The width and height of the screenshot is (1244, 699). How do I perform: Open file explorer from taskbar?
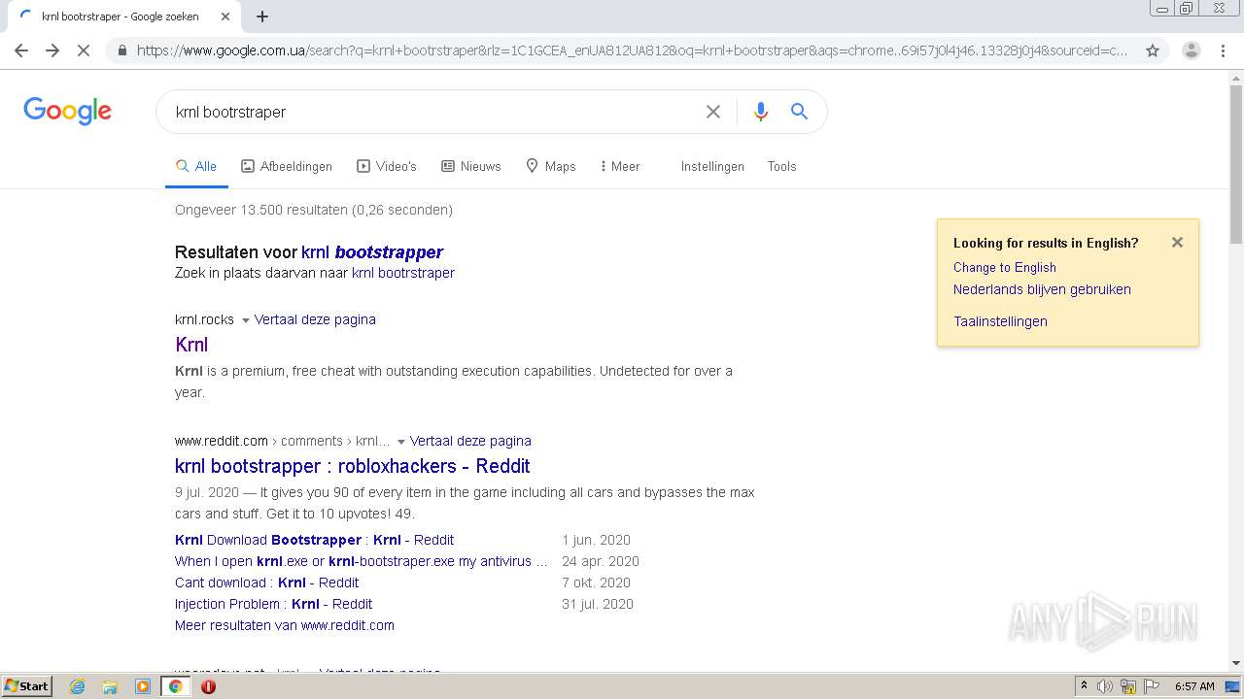point(110,686)
